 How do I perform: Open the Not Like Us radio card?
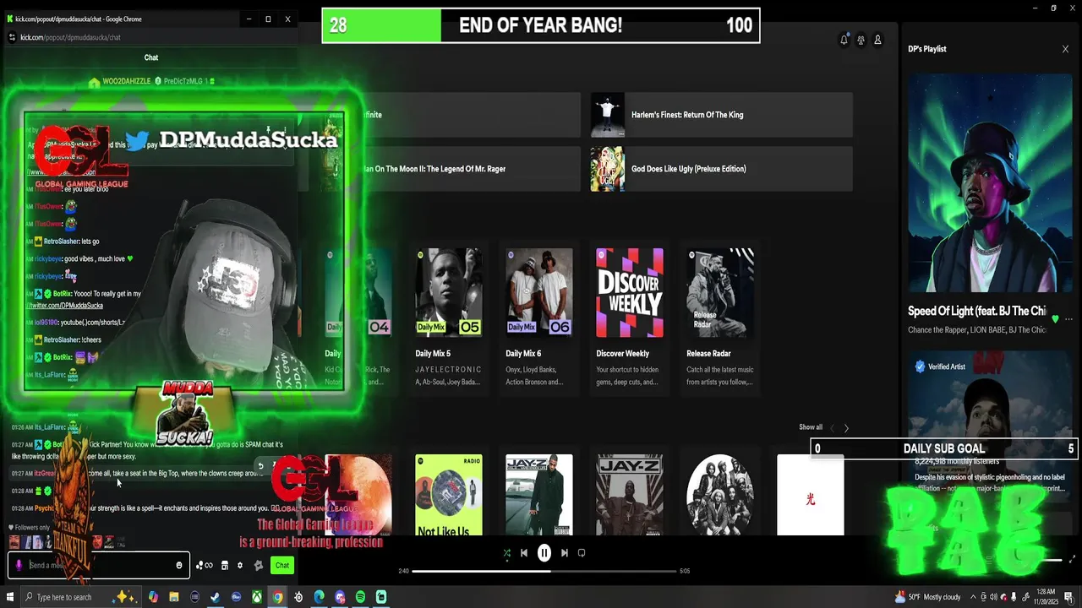click(449, 496)
